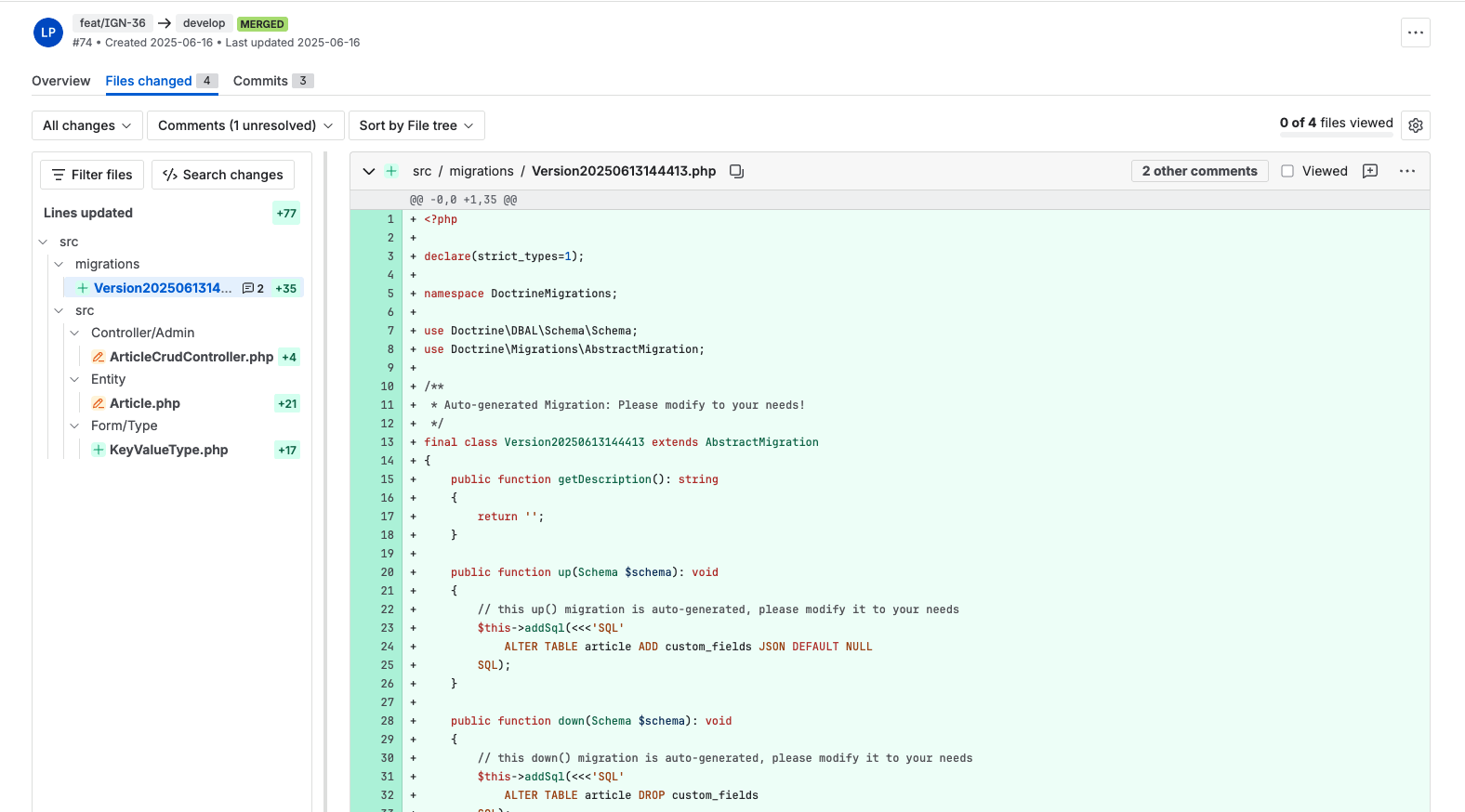Collapse the Controller/Admin folder
This screenshot has width=1465, height=812.
click(74, 333)
